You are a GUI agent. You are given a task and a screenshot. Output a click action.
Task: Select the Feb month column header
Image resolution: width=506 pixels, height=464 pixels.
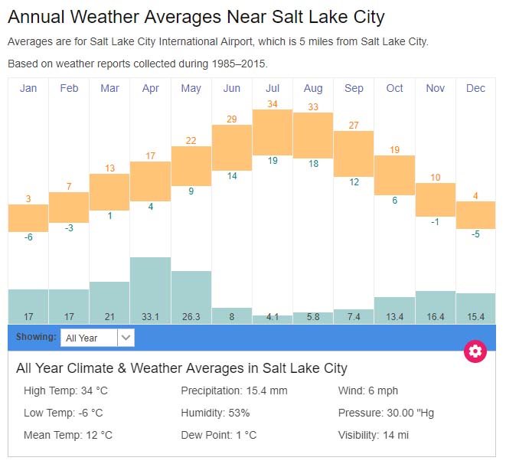tap(69, 89)
